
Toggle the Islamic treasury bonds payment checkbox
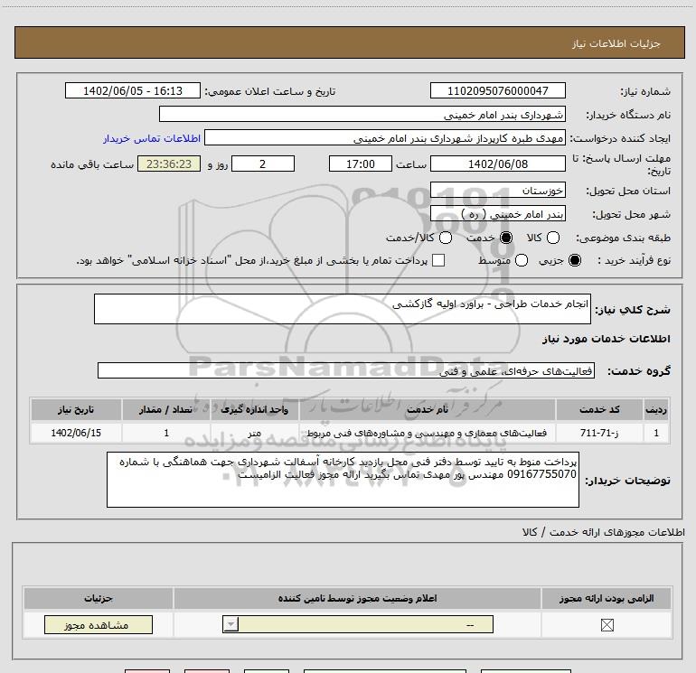[438, 260]
